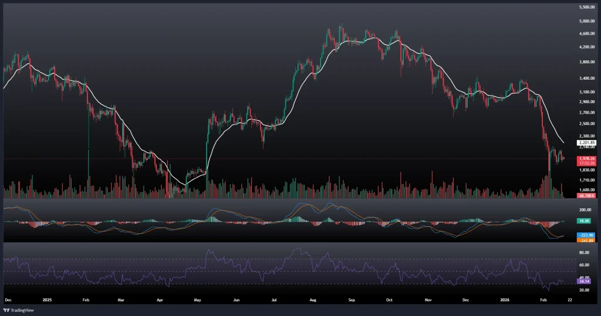Screen dimensions: 601x316
Task: Click the TradingView logo icon
Action: click(x=6, y=310)
